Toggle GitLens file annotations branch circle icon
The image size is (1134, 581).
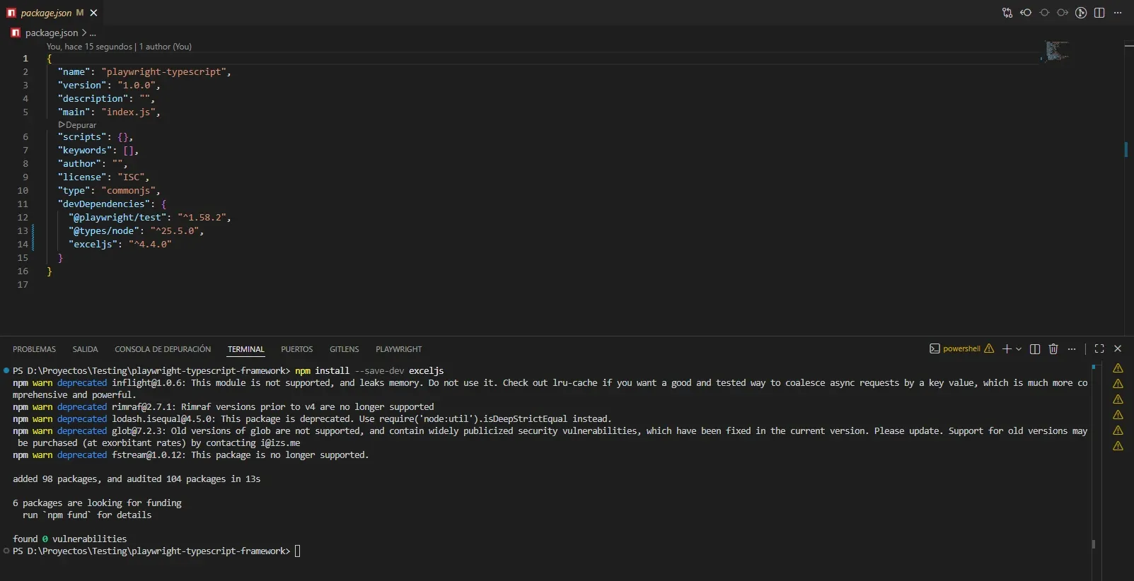click(1081, 13)
